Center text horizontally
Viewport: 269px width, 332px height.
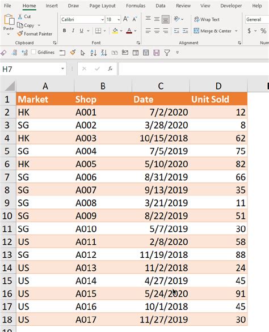click(x=157, y=31)
